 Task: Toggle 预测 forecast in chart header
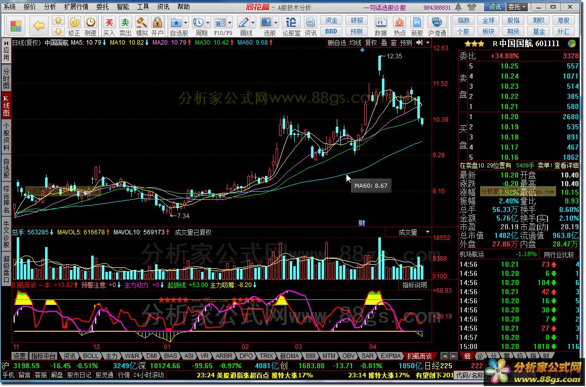[406, 43]
